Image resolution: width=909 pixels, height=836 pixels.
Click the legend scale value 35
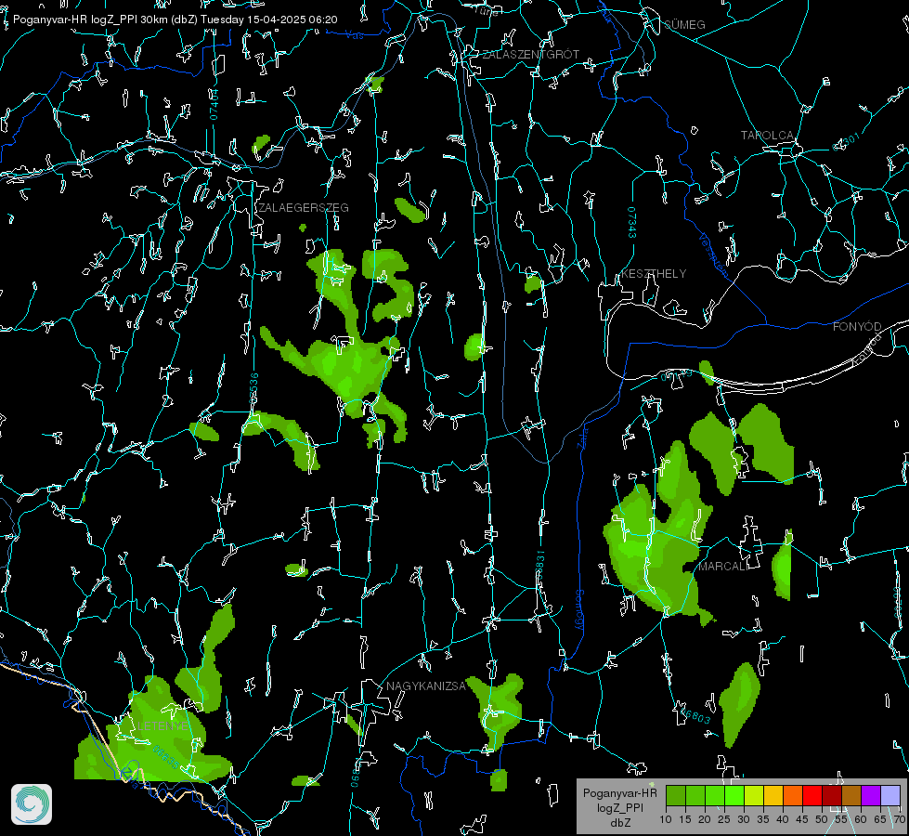763,819
